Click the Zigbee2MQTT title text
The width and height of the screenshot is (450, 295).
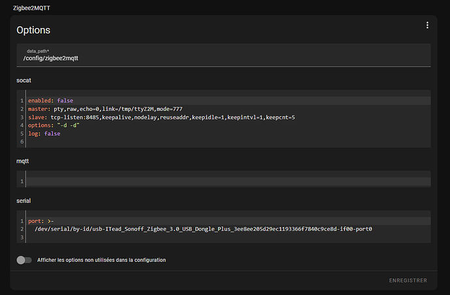tap(31, 8)
